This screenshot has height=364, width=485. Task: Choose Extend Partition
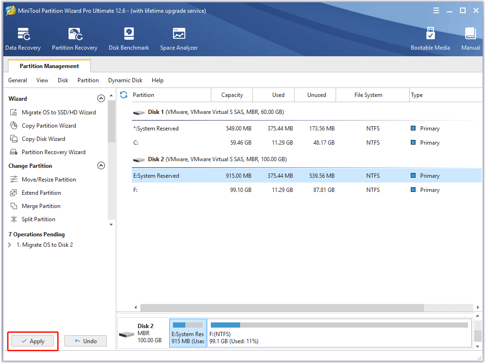[x=41, y=193]
